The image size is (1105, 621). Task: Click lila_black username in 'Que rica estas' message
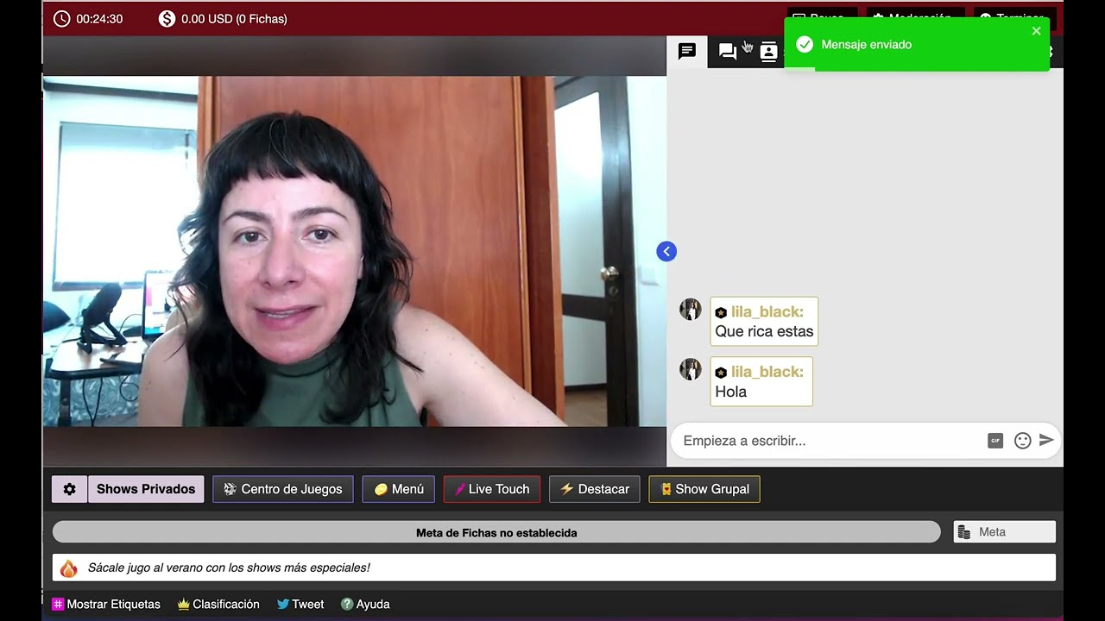coord(767,311)
